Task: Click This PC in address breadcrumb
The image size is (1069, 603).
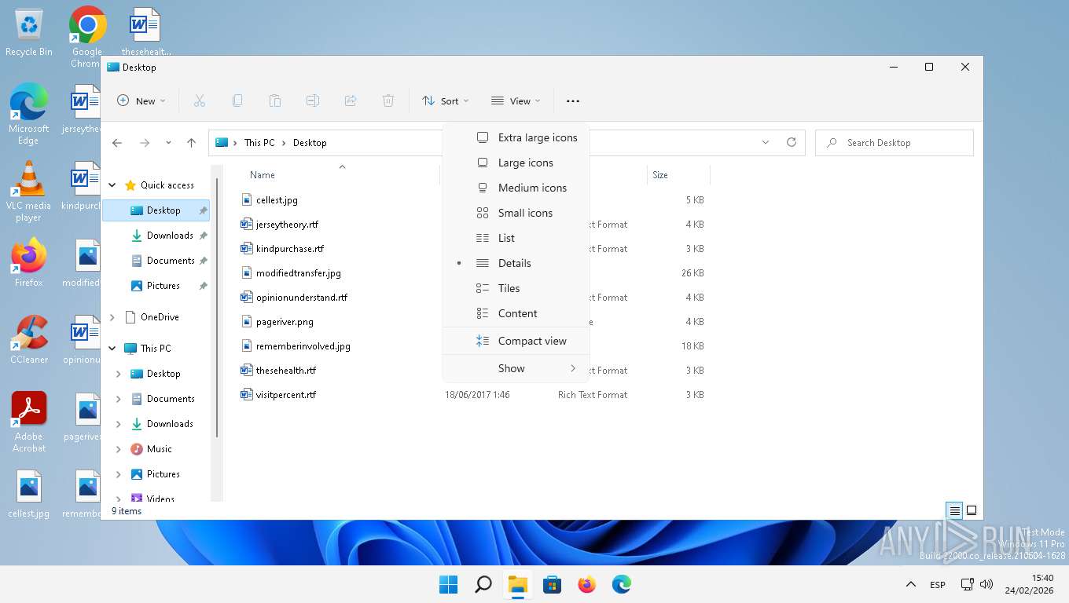Action: 259,143
